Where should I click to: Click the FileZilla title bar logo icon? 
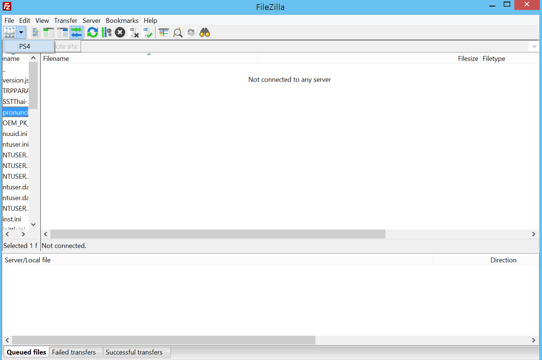pos(7,6)
